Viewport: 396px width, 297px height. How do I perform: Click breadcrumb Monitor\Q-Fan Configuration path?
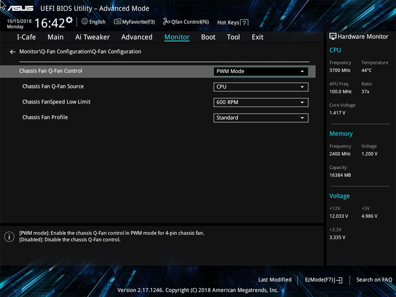coord(80,52)
